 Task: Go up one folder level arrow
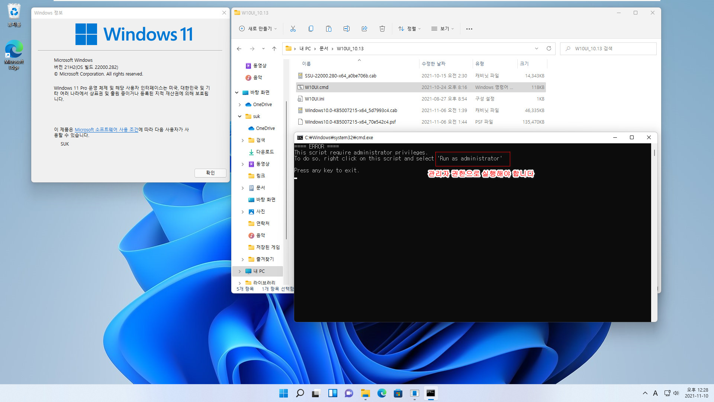274,49
